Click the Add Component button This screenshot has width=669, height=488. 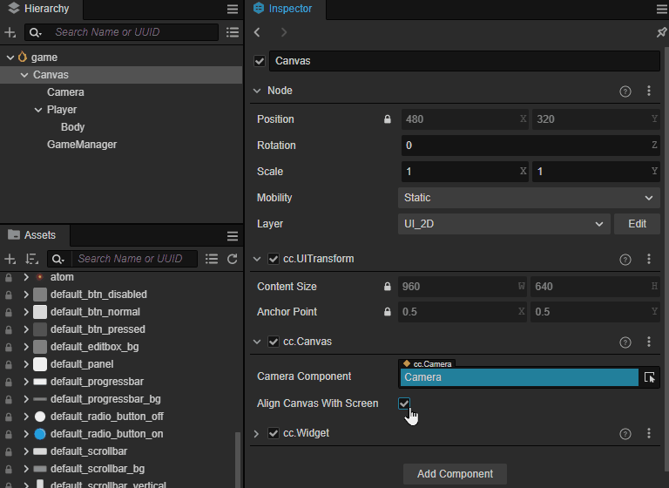[455, 473]
